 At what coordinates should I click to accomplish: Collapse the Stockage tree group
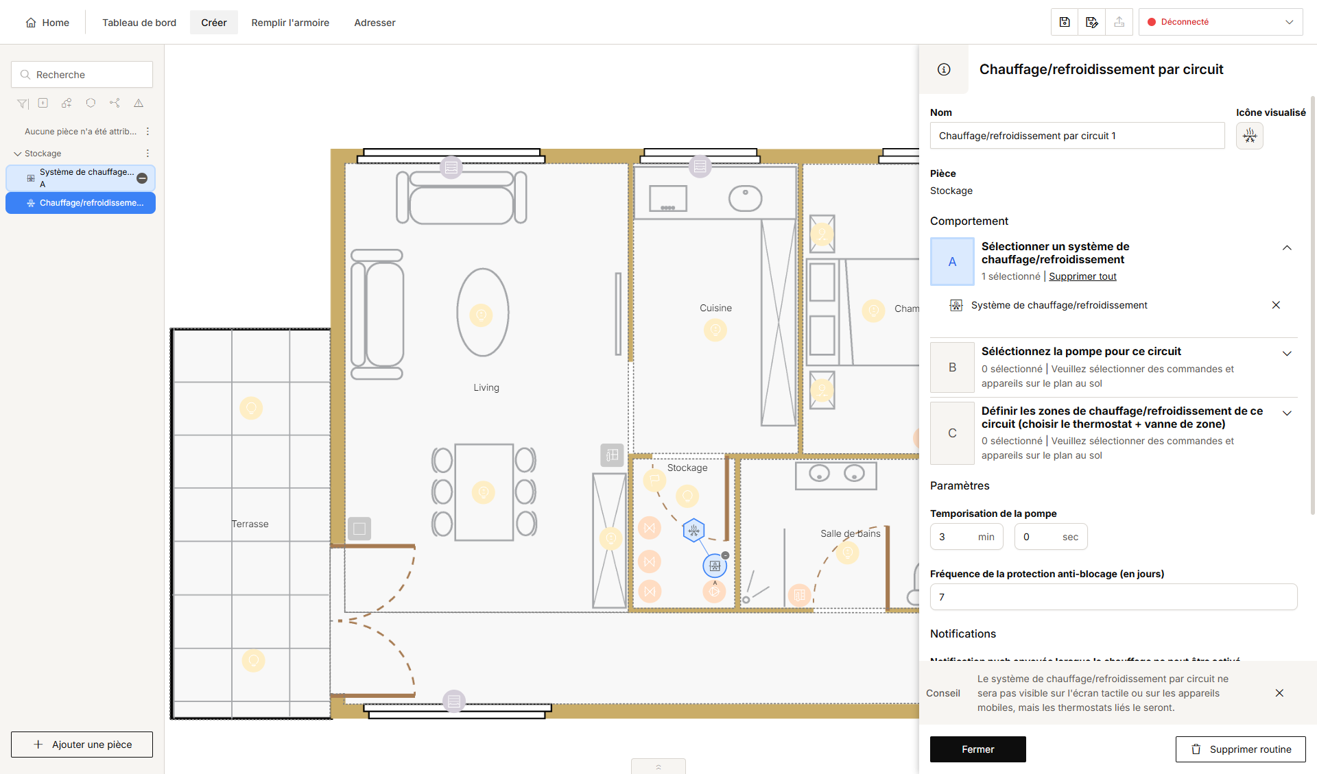[x=18, y=154]
